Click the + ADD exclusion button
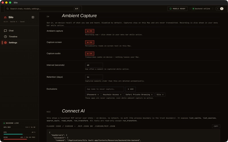Viewport: 228px width, 142px height. [131, 89]
